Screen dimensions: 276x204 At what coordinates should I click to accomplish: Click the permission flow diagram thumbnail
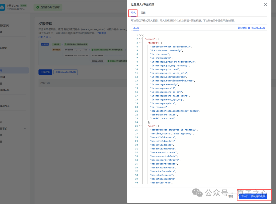pyautogui.click(x=83, y=53)
